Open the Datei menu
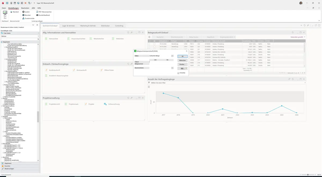Viewport: 322px width, 177px height. 4,8
